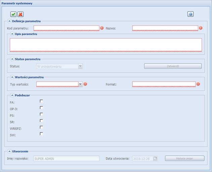This screenshot has height=172, width=212.
Task: Enable the SR checkbox
Action: (41, 121)
